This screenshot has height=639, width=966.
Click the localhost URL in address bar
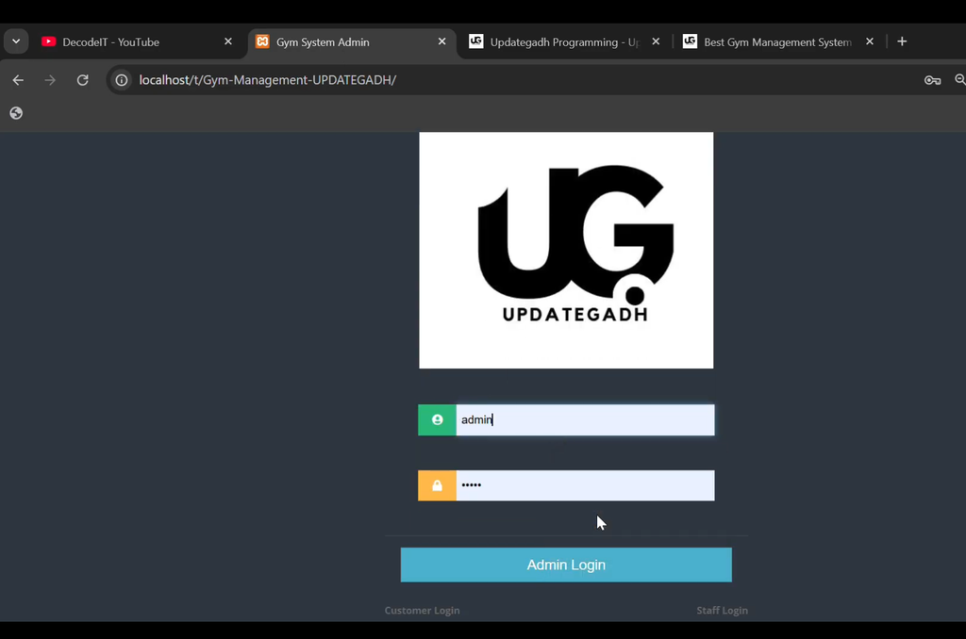coord(267,80)
